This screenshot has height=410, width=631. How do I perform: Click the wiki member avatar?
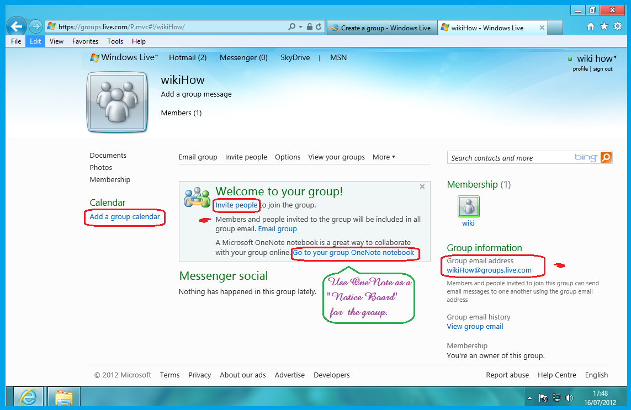point(469,206)
